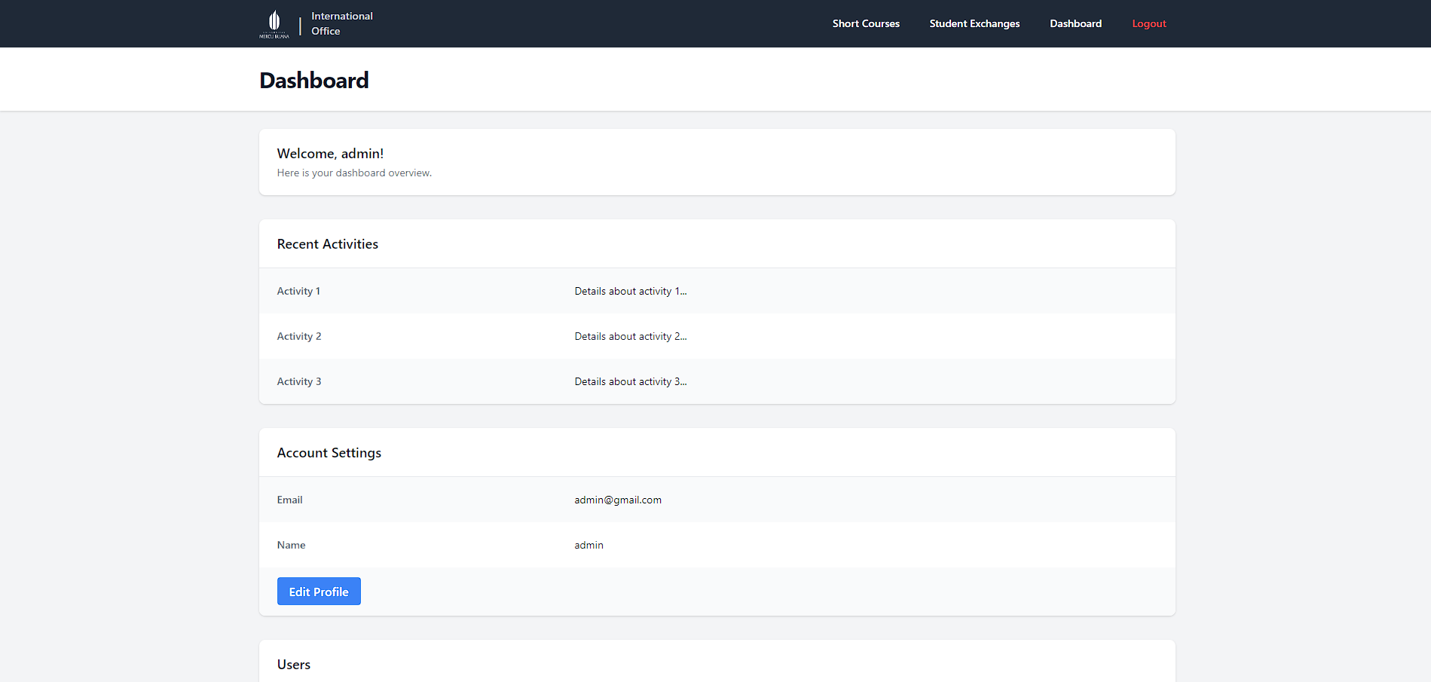
Task: Click the admin name value
Action: pos(589,545)
